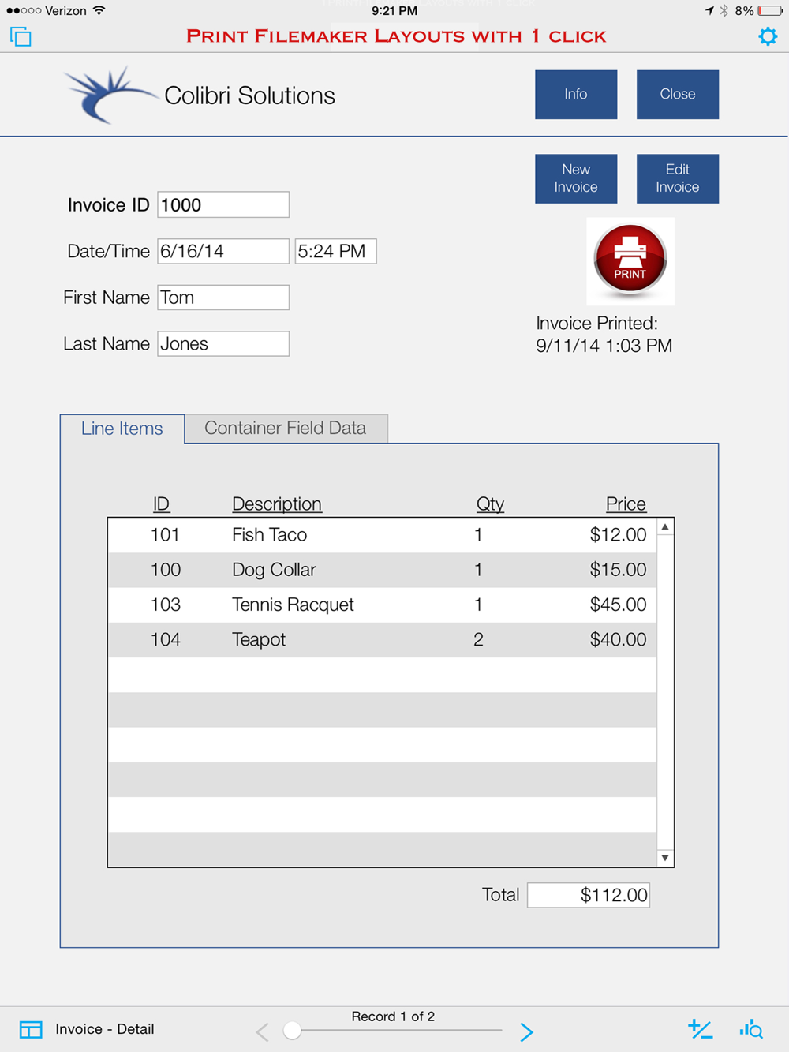Click the Close button
This screenshot has width=789, height=1052.
[x=678, y=94]
